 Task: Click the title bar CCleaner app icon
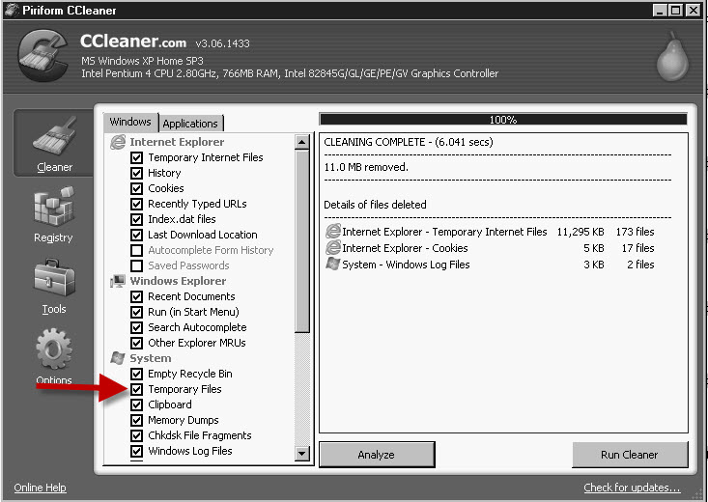[x=12, y=10]
